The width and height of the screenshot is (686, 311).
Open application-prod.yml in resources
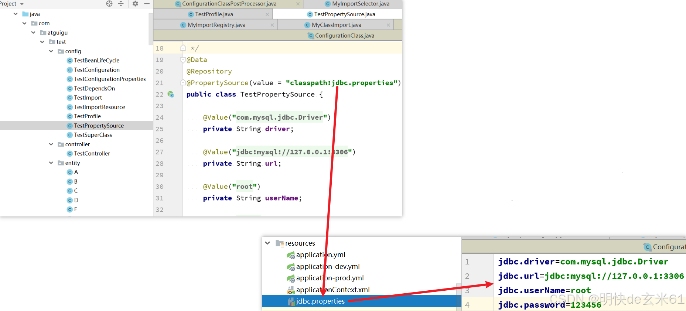tap(325, 278)
